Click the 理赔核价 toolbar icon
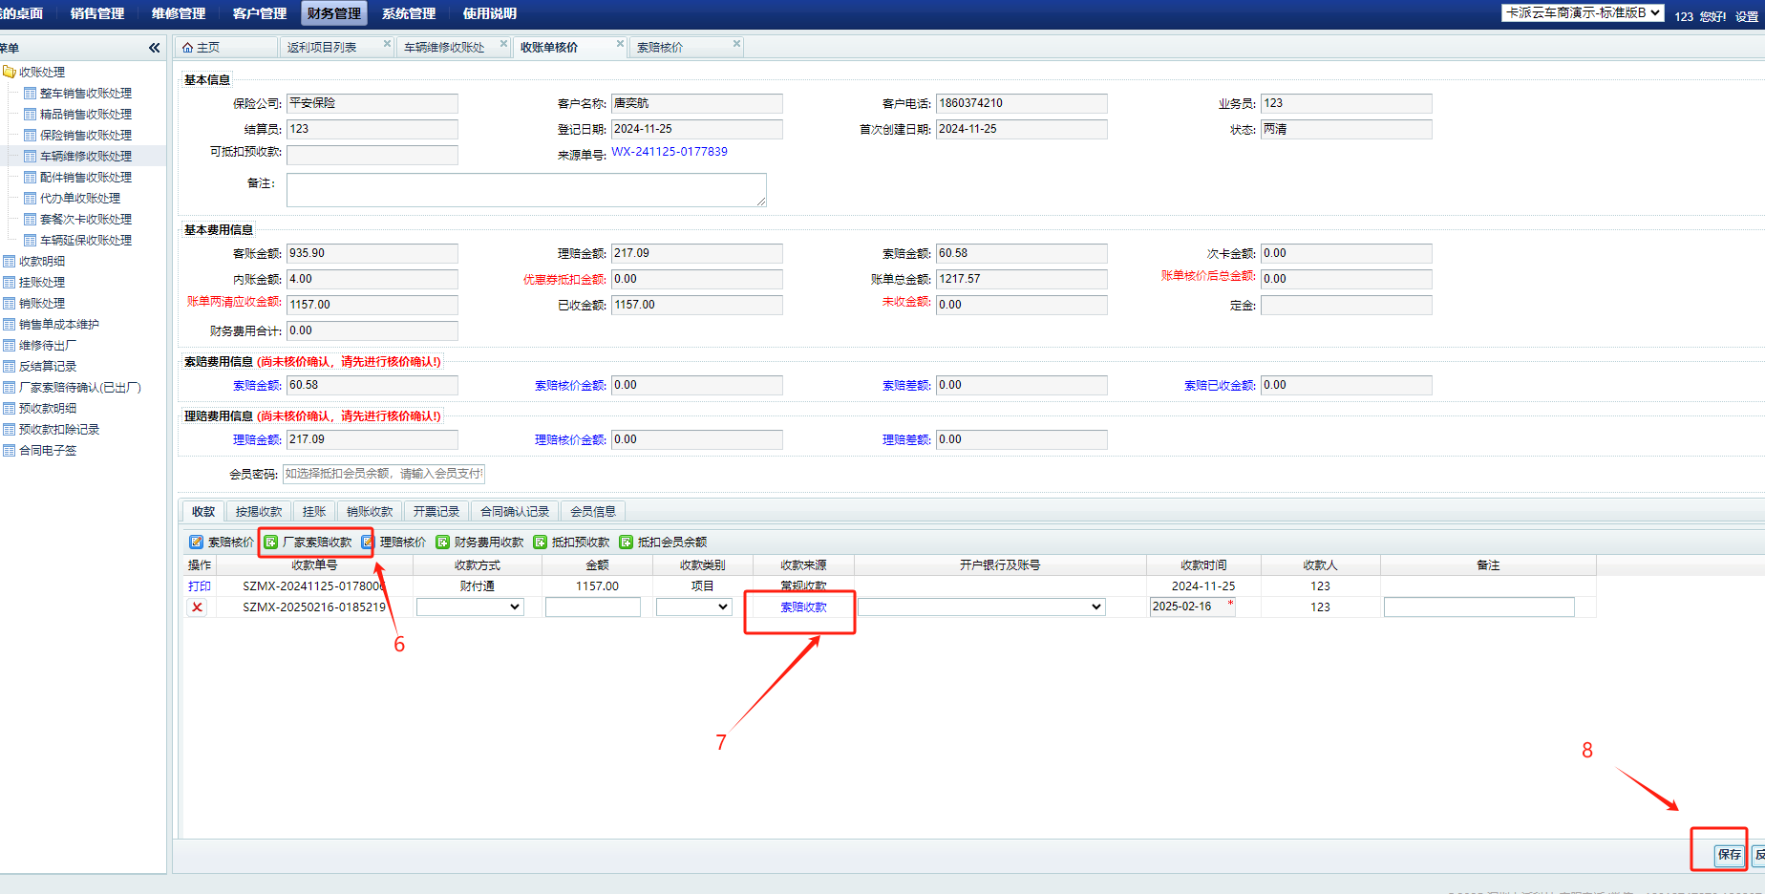Viewport: 1765px width, 894px height. click(x=369, y=542)
